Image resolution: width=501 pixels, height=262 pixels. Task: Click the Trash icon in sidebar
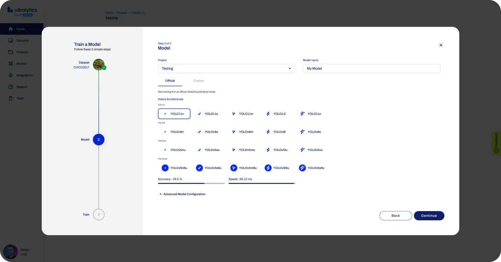tap(10, 98)
